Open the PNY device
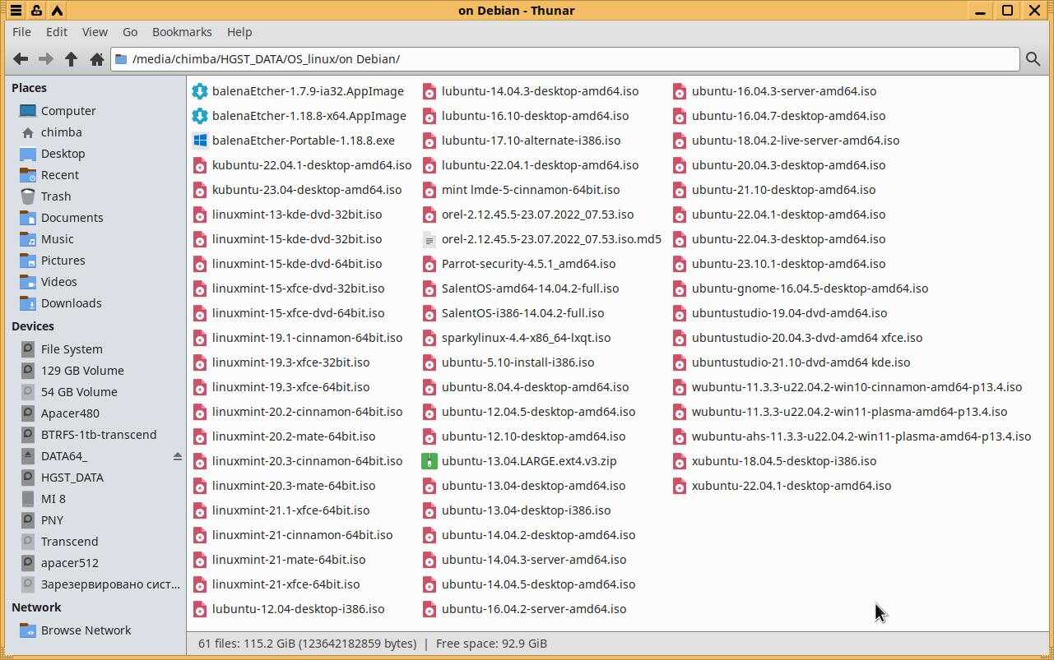Viewport: 1054px width, 660px height. click(52, 520)
